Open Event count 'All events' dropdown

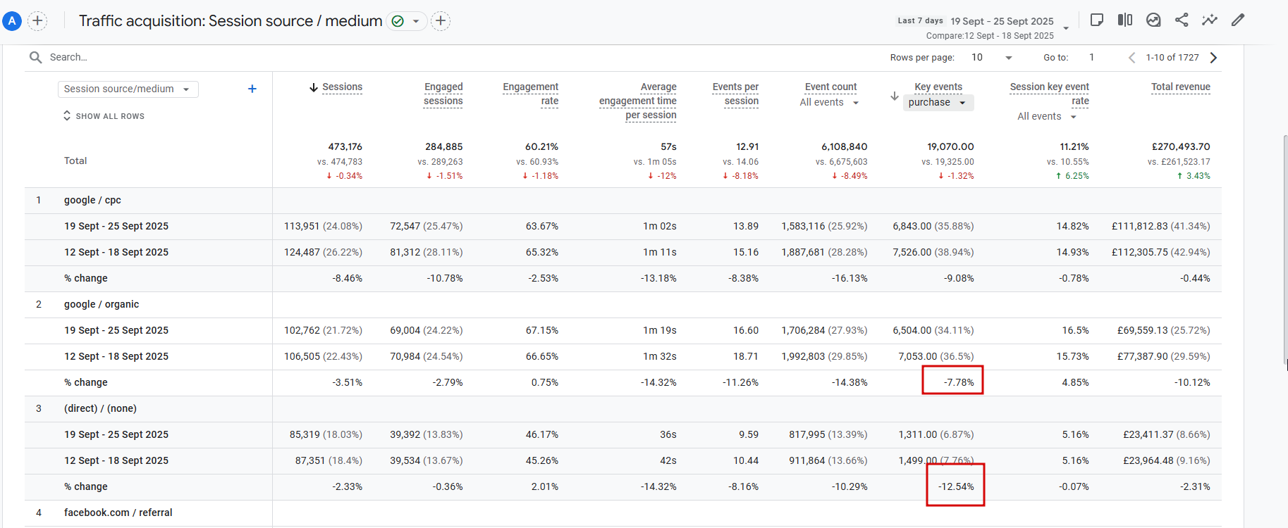pyautogui.click(x=829, y=103)
